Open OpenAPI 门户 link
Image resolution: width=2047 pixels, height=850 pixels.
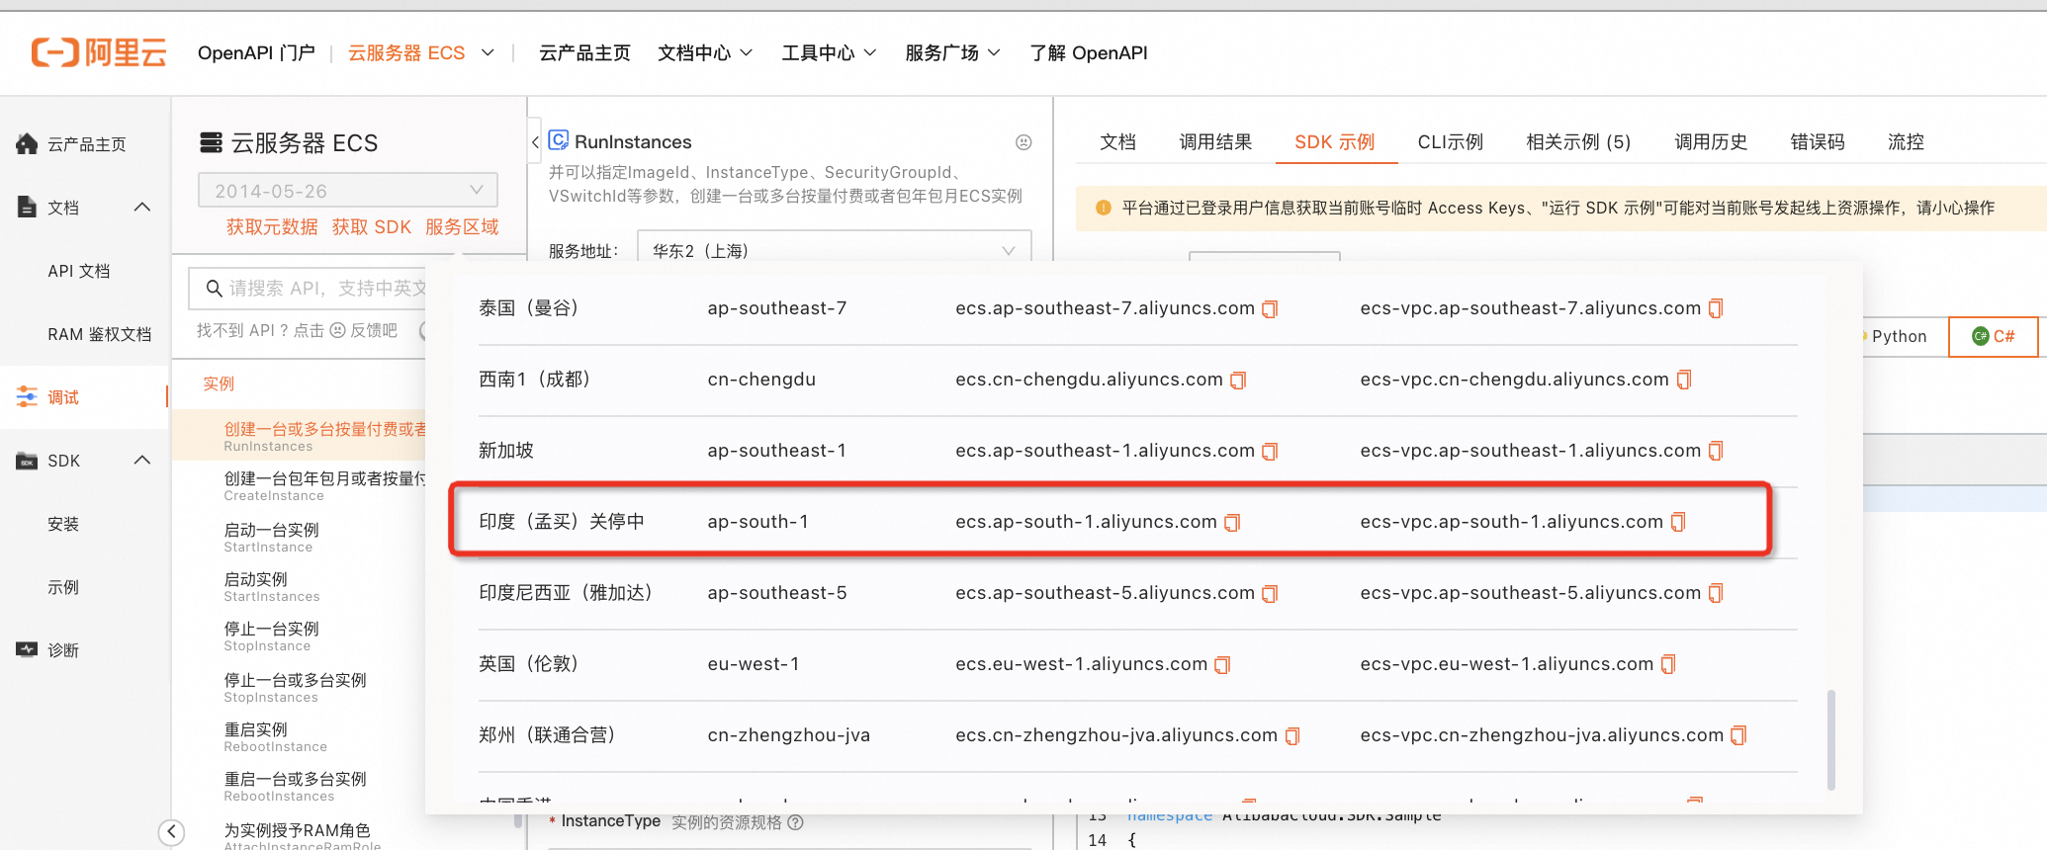[256, 52]
